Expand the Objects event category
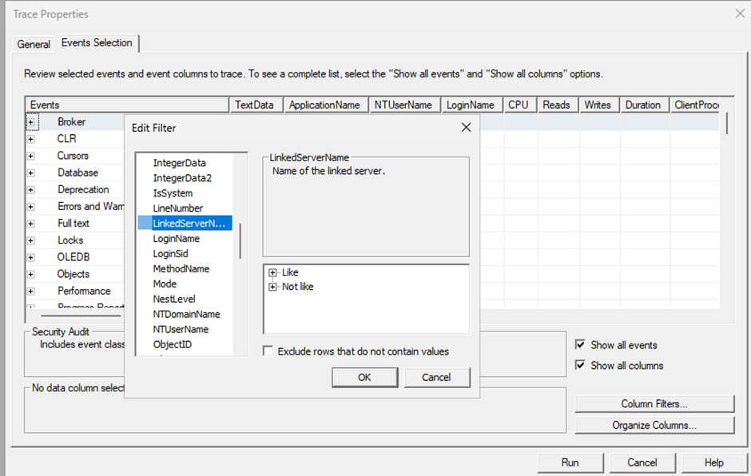 [30, 275]
